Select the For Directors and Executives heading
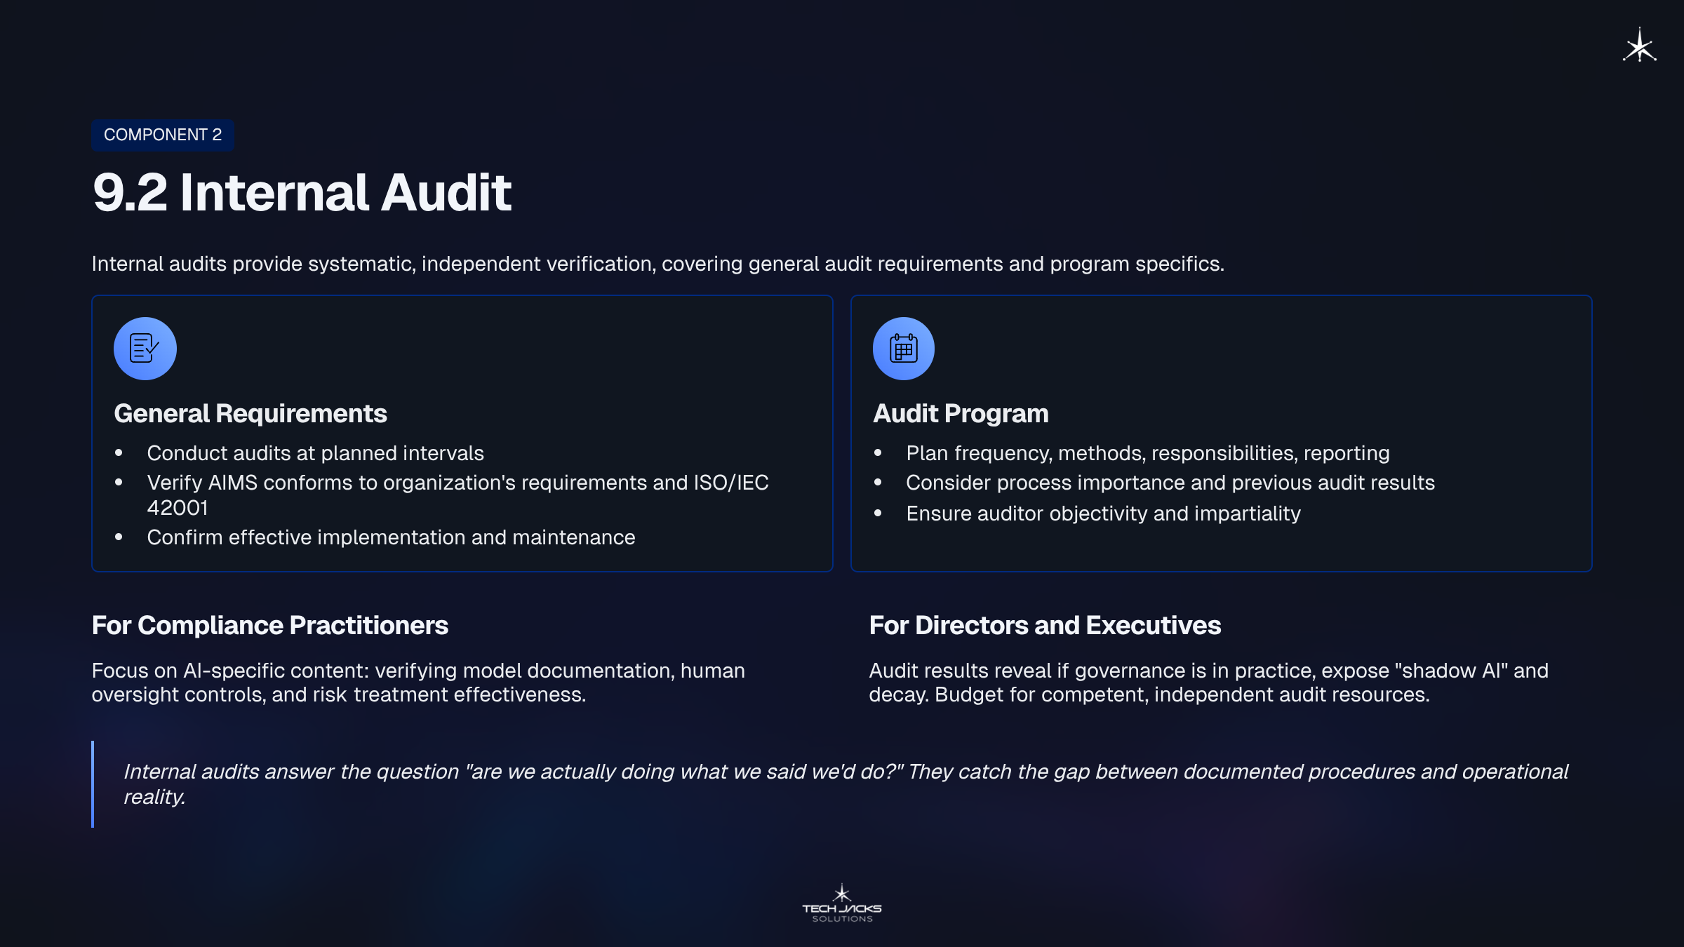The height and width of the screenshot is (947, 1684). click(1044, 625)
